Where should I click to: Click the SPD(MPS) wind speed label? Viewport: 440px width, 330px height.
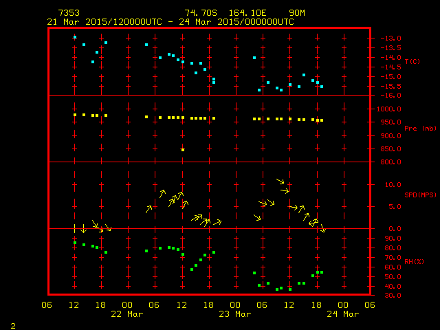point(419,195)
